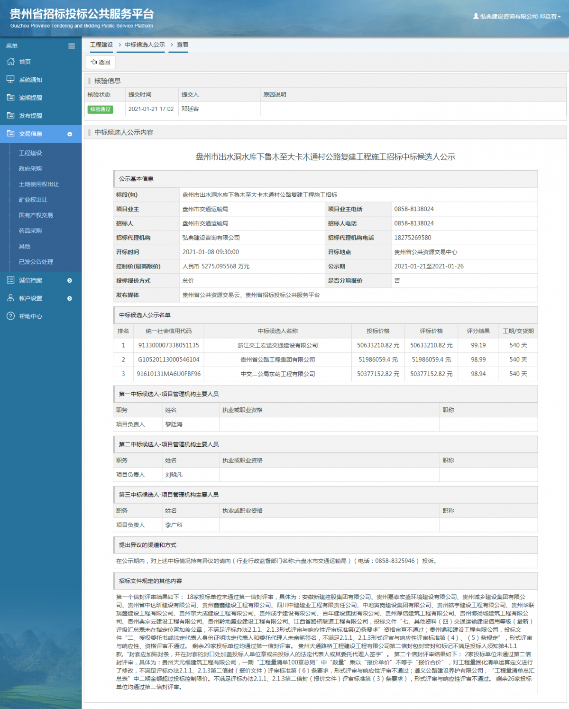Click score value 99.19
The height and width of the screenshot is (709, 569).
478,345
